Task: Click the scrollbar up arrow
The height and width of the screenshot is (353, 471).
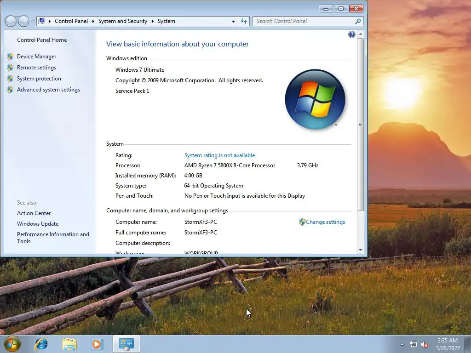Action: point(361,34)
